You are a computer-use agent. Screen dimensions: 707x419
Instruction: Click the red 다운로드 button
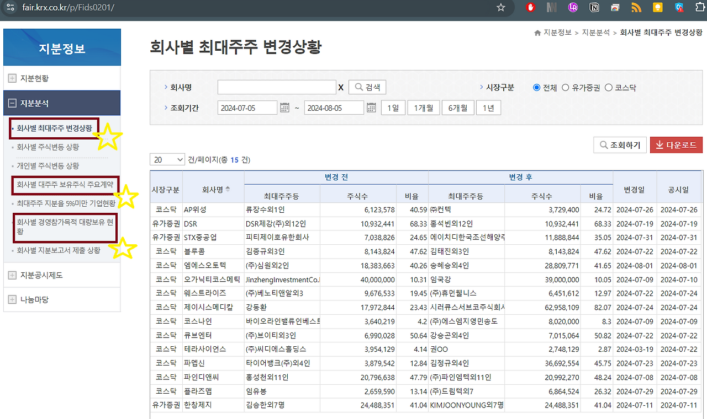click(677, 145)
